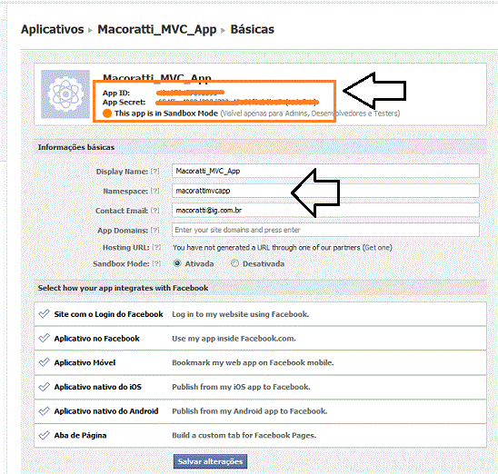Click checkmark icon beside Aplicativo nativo do iOS
This screenshot has width=498, height=474.
[x=44, y=387]
